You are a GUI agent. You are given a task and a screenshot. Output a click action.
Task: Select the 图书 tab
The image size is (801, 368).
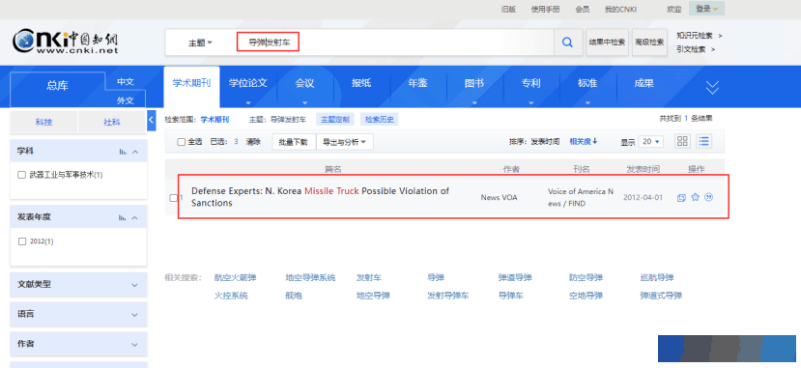click(474, 83)
